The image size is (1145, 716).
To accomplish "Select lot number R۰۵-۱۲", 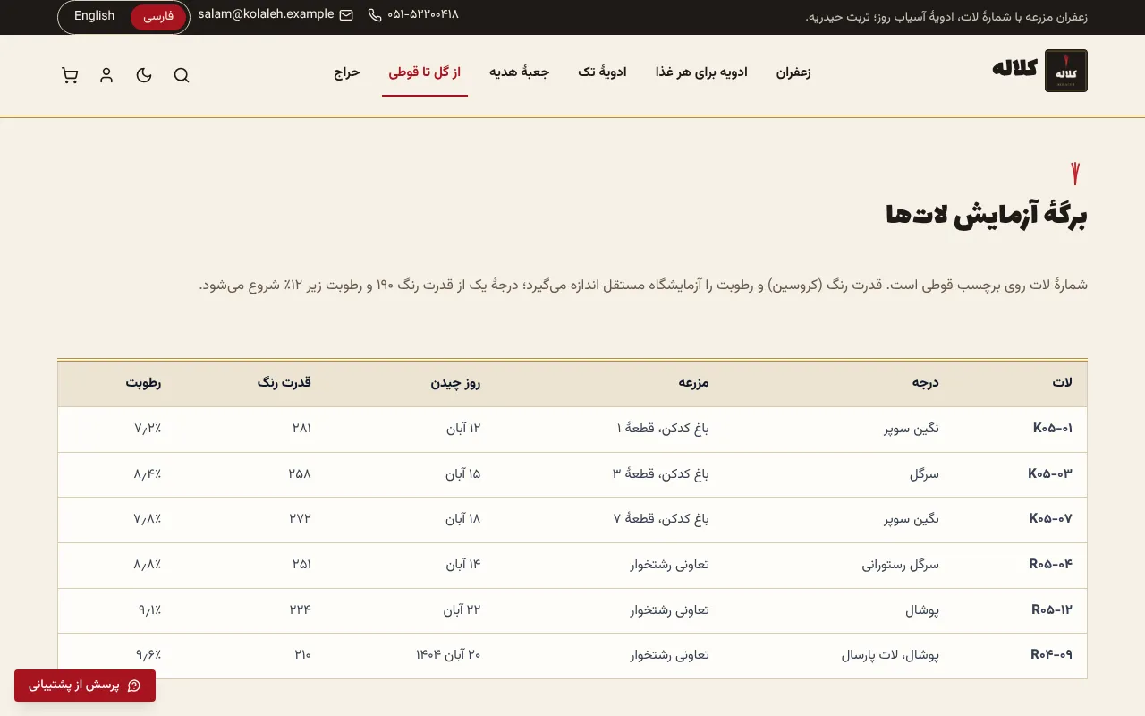I will tap(1053, 610).
